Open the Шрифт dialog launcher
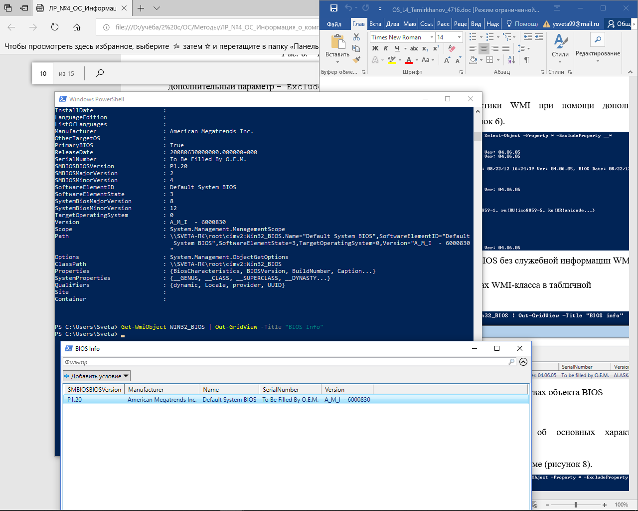The height and width of the screenshot is (511, 638). 461,72
